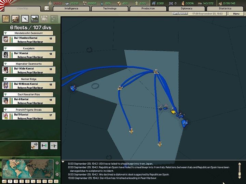Open the greyed-out ledger list icon
This screenshot has height=184, width=246.
54,19
